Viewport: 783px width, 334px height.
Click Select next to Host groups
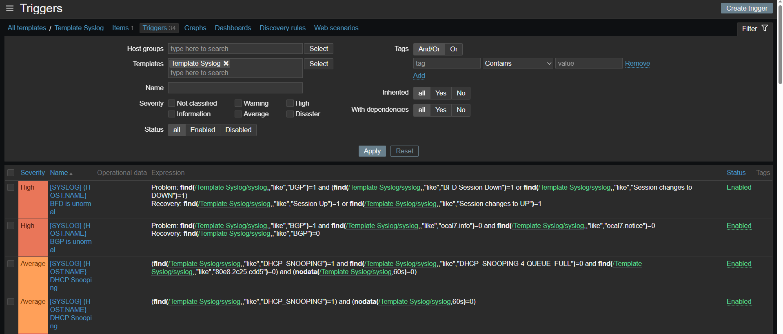pyautogui.click(x=319, y=49)
